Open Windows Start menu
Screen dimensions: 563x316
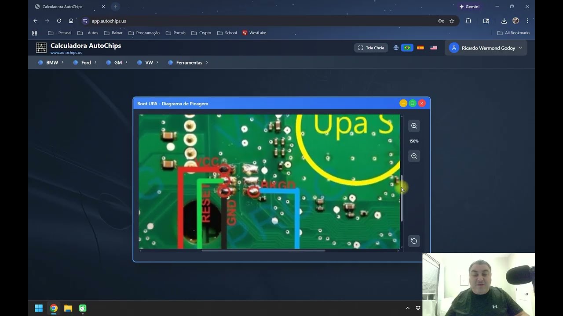(39, 308)
